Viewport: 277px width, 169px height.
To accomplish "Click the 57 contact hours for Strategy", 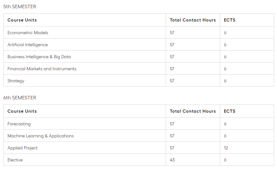I will (x=172, y=81).
